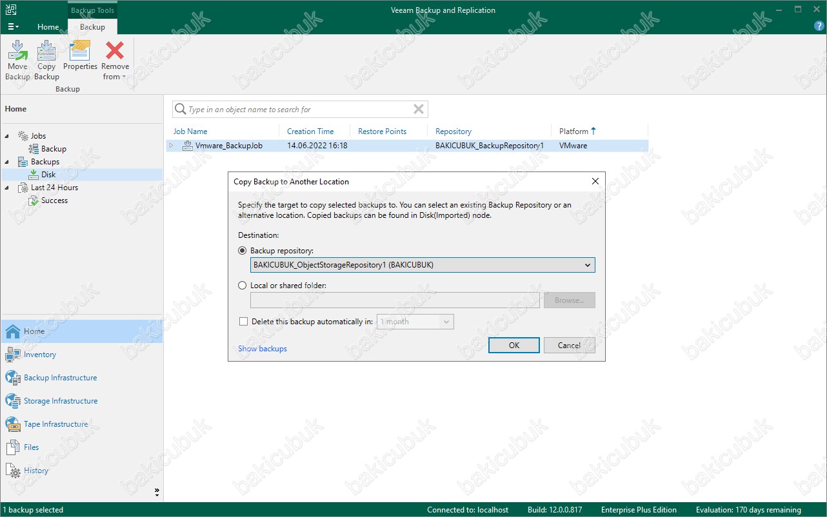Image resolution: width=827 pixels, height=517 pixels.
Task: Collapse the Jobs tree node
Action: (8, 136)
